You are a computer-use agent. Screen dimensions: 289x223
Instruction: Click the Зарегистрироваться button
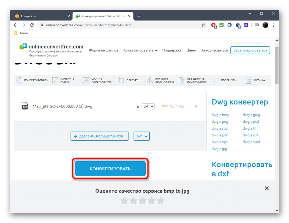250,50
